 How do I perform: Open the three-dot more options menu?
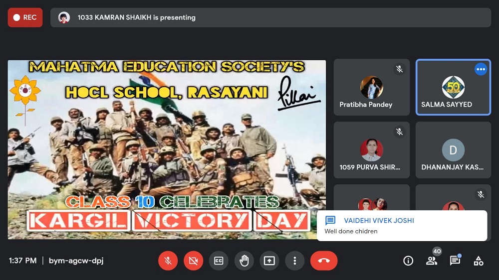coord(295,261)
